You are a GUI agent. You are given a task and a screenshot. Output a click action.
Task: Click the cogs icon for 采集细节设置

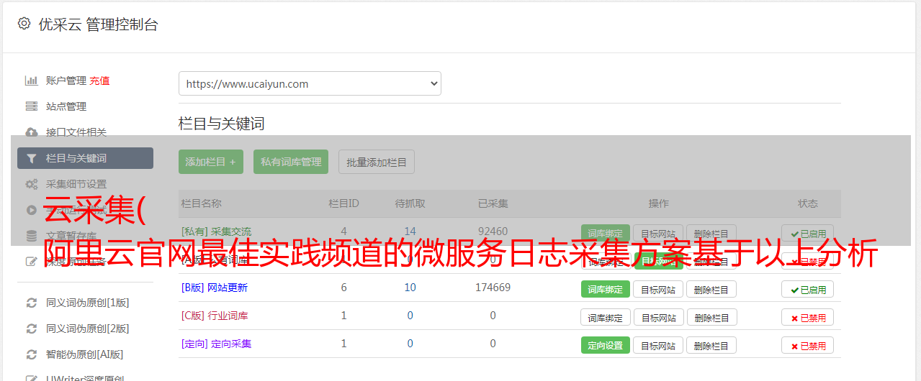click(x=32, y=184)
